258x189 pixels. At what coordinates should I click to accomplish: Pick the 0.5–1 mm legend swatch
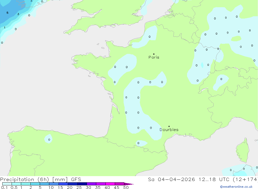coord(17,184)
